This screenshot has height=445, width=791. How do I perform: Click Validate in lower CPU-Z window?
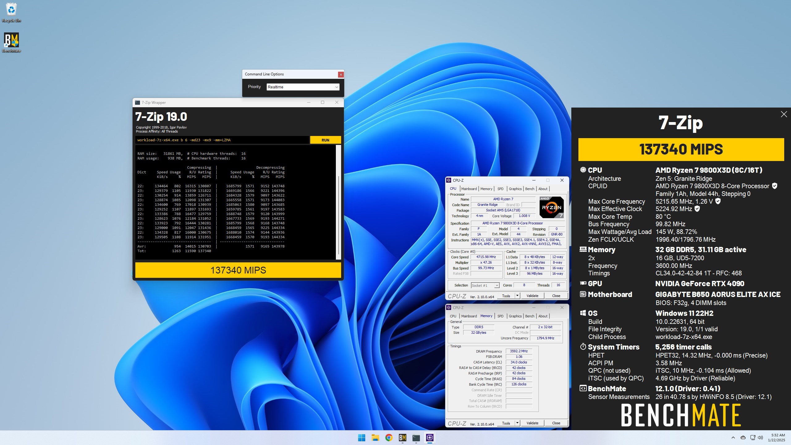click(x=532, y=423)
